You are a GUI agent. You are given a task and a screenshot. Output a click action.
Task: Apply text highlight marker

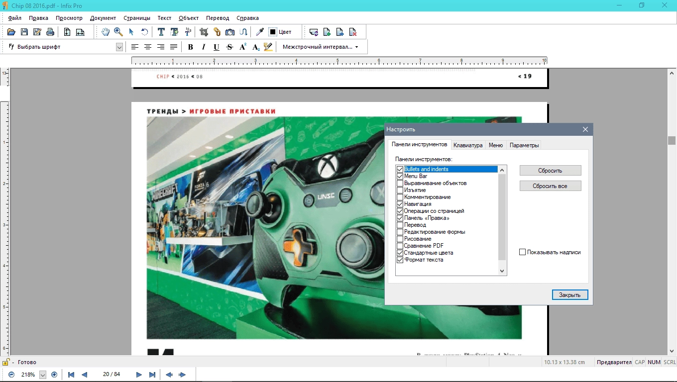(268, 47)
